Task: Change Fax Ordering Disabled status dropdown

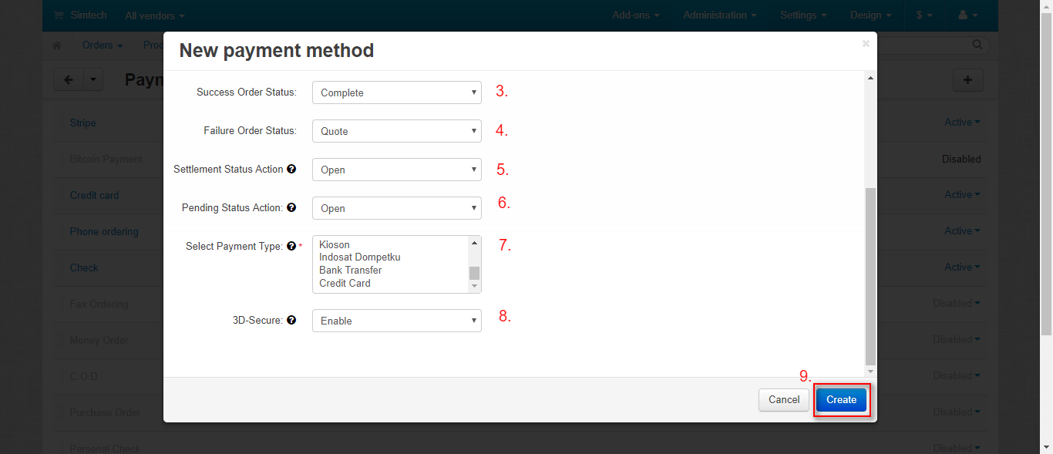Action: pos(957,303)
